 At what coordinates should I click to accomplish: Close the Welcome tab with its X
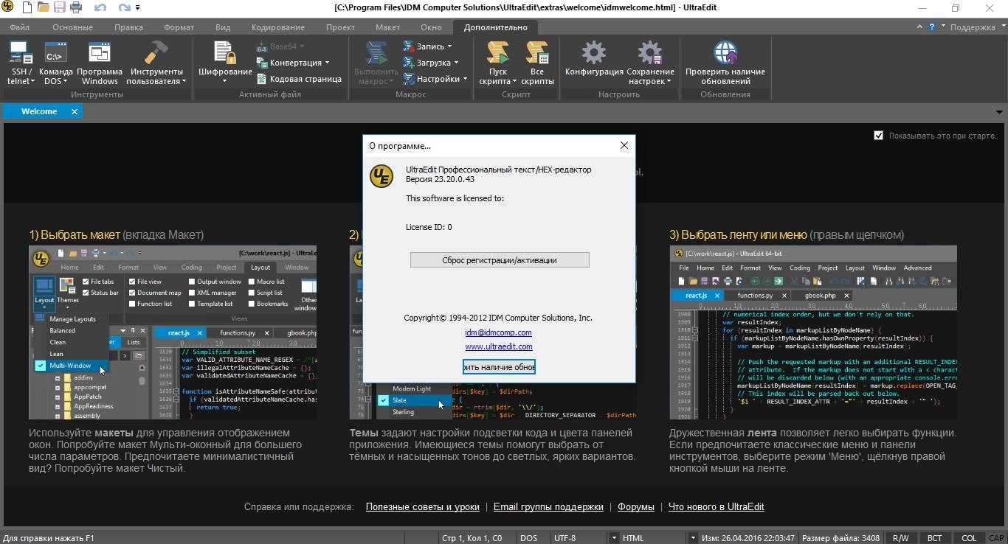coord(75,111)
